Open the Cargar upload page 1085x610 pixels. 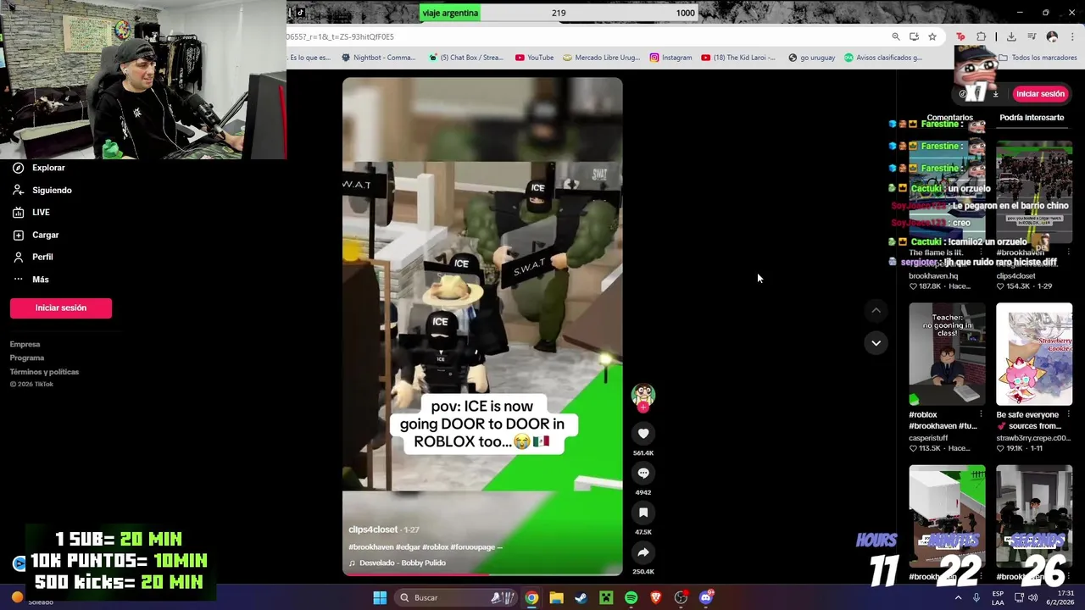tap(36, 235)
